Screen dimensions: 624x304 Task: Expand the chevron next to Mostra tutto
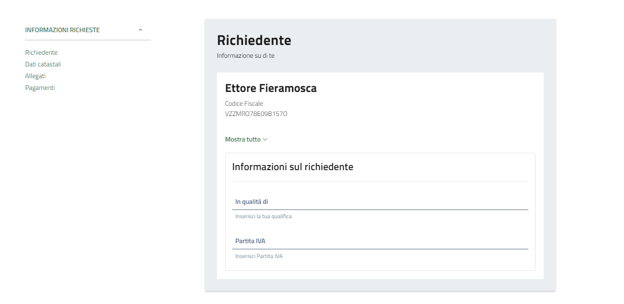[x=265, y=139]
